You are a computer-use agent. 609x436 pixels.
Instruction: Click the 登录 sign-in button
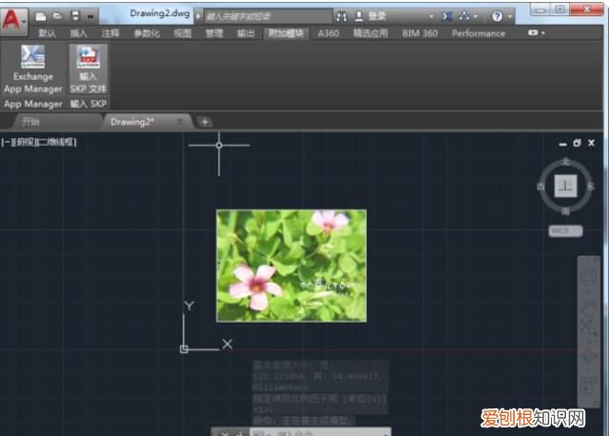coord(371,16)
